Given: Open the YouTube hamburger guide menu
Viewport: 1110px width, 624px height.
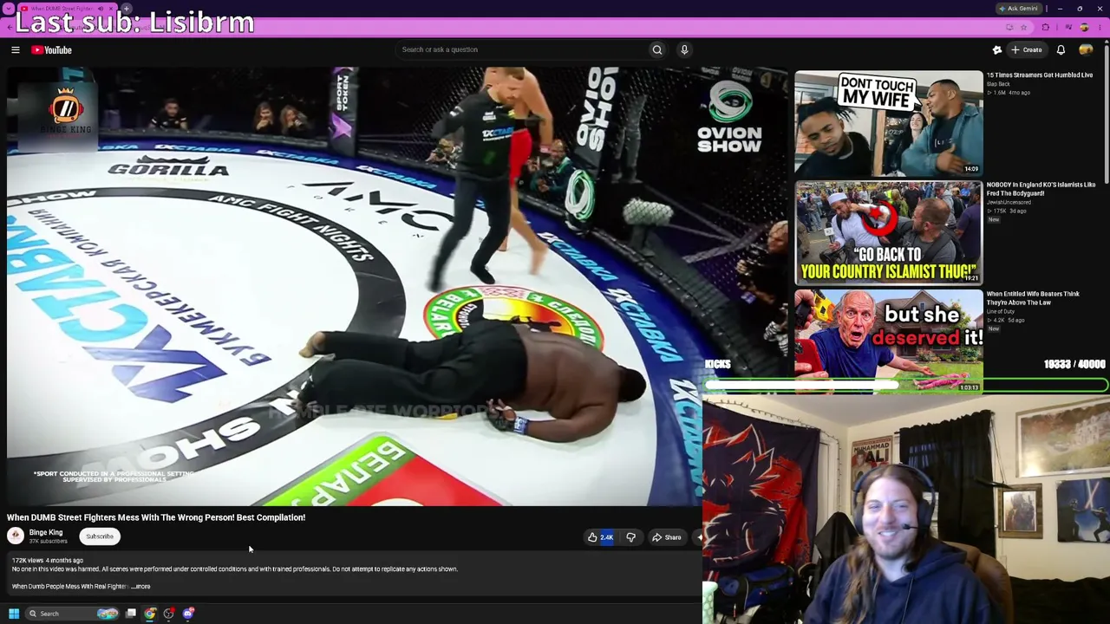Looking at the screenshot, I should (15, 50).
